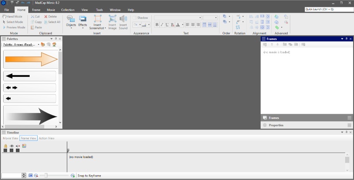The image size is (354, 180).
Task: Toggle the audio mute icon in the Timeline
Action: coord(18,146)
